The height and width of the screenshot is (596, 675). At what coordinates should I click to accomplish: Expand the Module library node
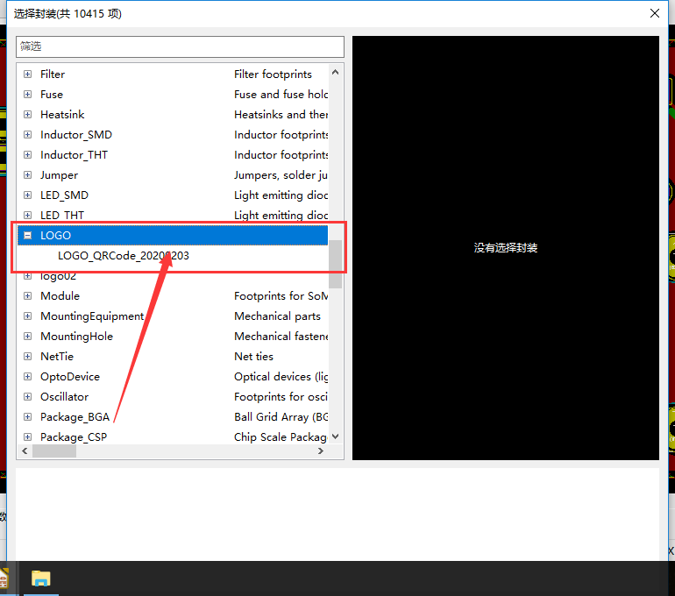pos(27,296)
